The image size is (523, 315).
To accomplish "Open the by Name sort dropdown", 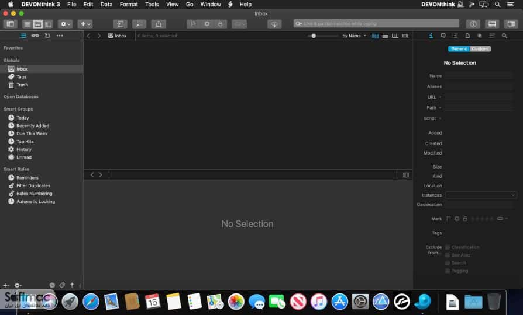I will point(354,36).
